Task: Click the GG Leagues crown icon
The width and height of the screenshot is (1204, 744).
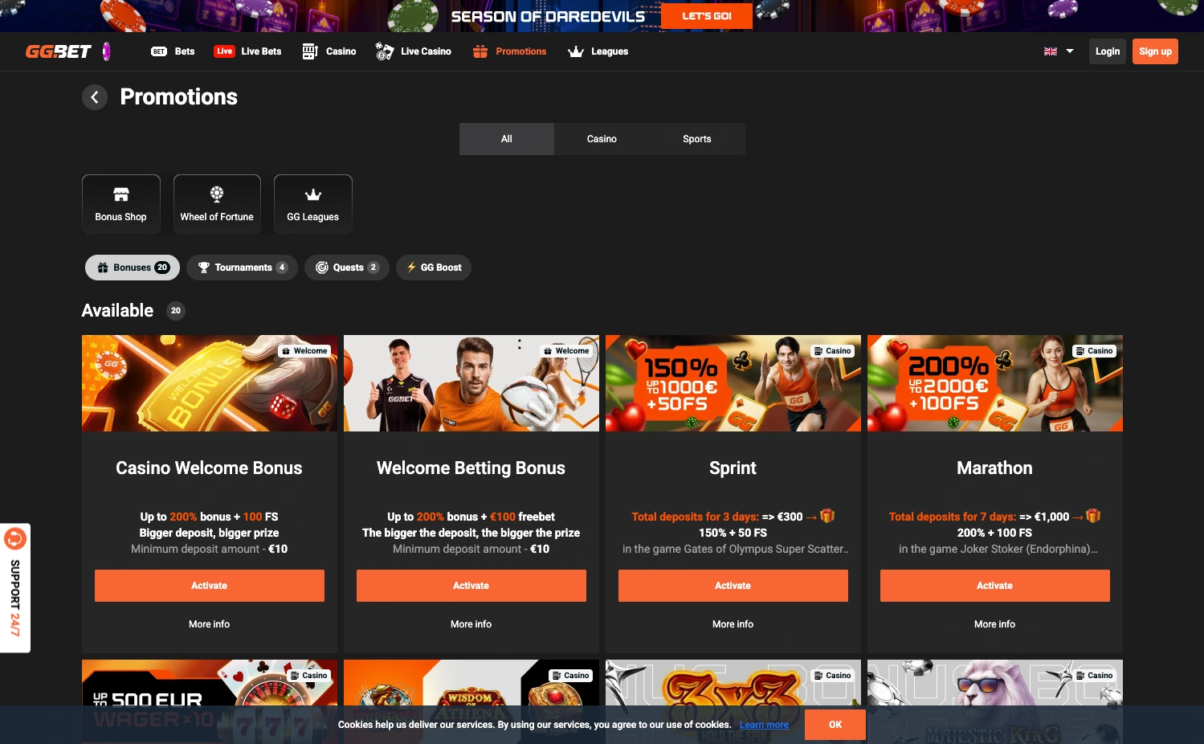Action: pos(313,194)
